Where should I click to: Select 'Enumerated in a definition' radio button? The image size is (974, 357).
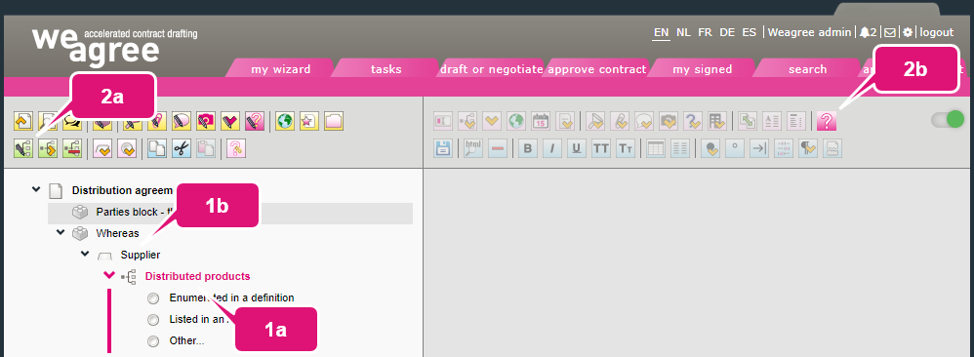[153, 298]
